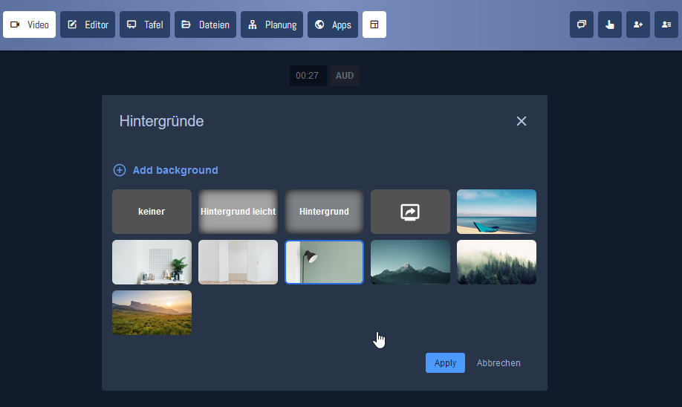682x407 pixels.
Task: Choose the foggy forest background thumbnail
Action: [496, 262]
